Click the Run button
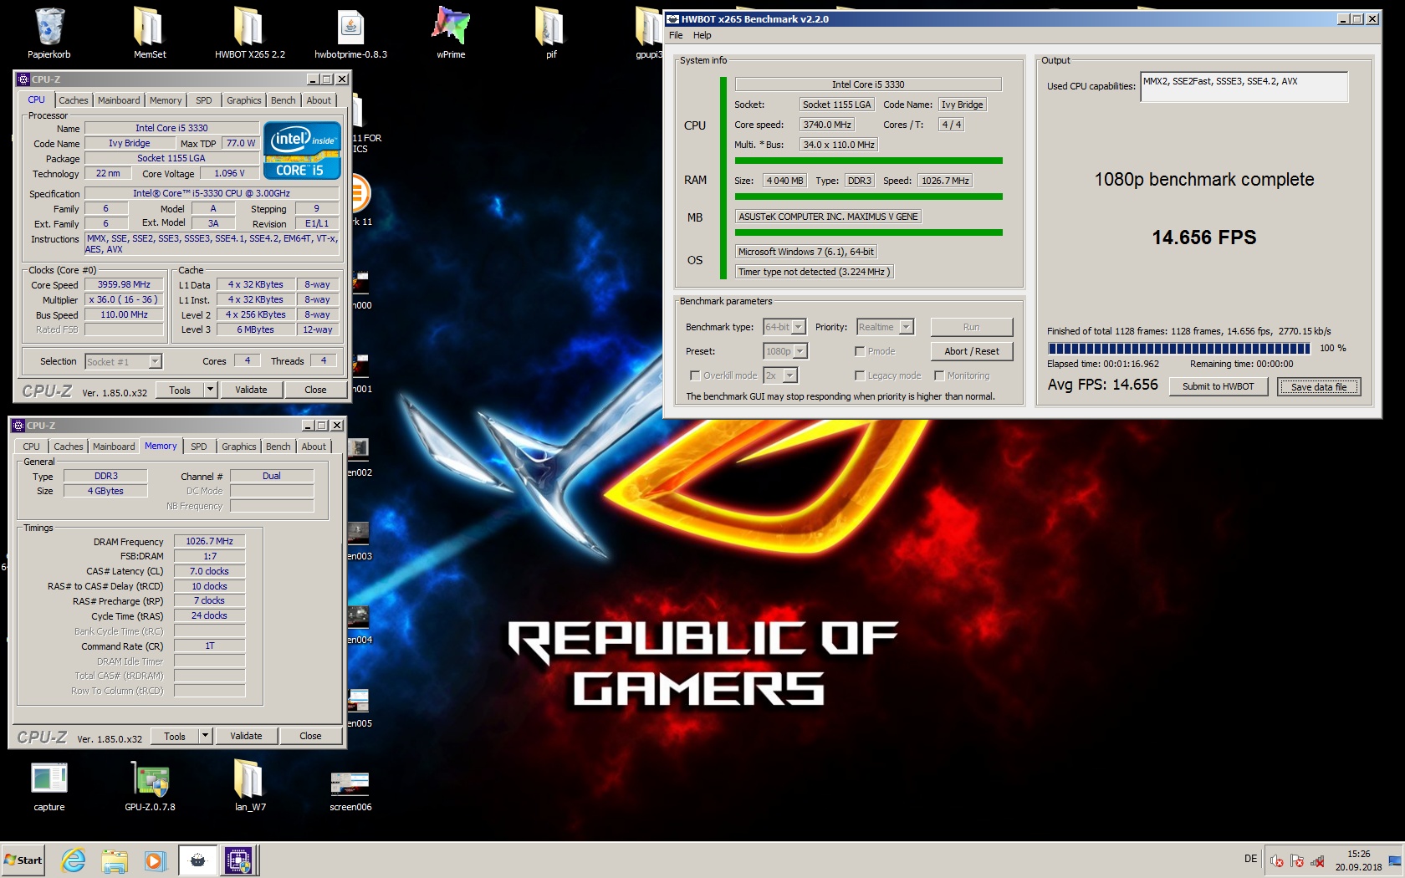Image resolution: width=1405 pixels, height=878 pixels. [972, 327]
